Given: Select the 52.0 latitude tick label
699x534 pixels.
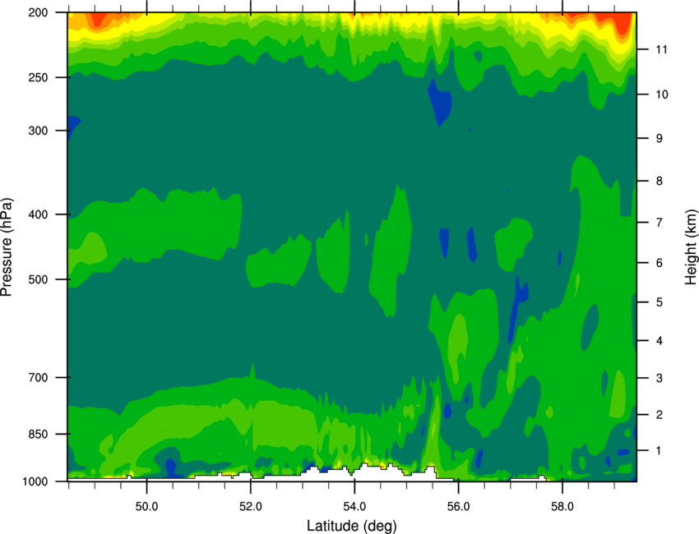Looking at the screenshot, I should coord(251,507).
